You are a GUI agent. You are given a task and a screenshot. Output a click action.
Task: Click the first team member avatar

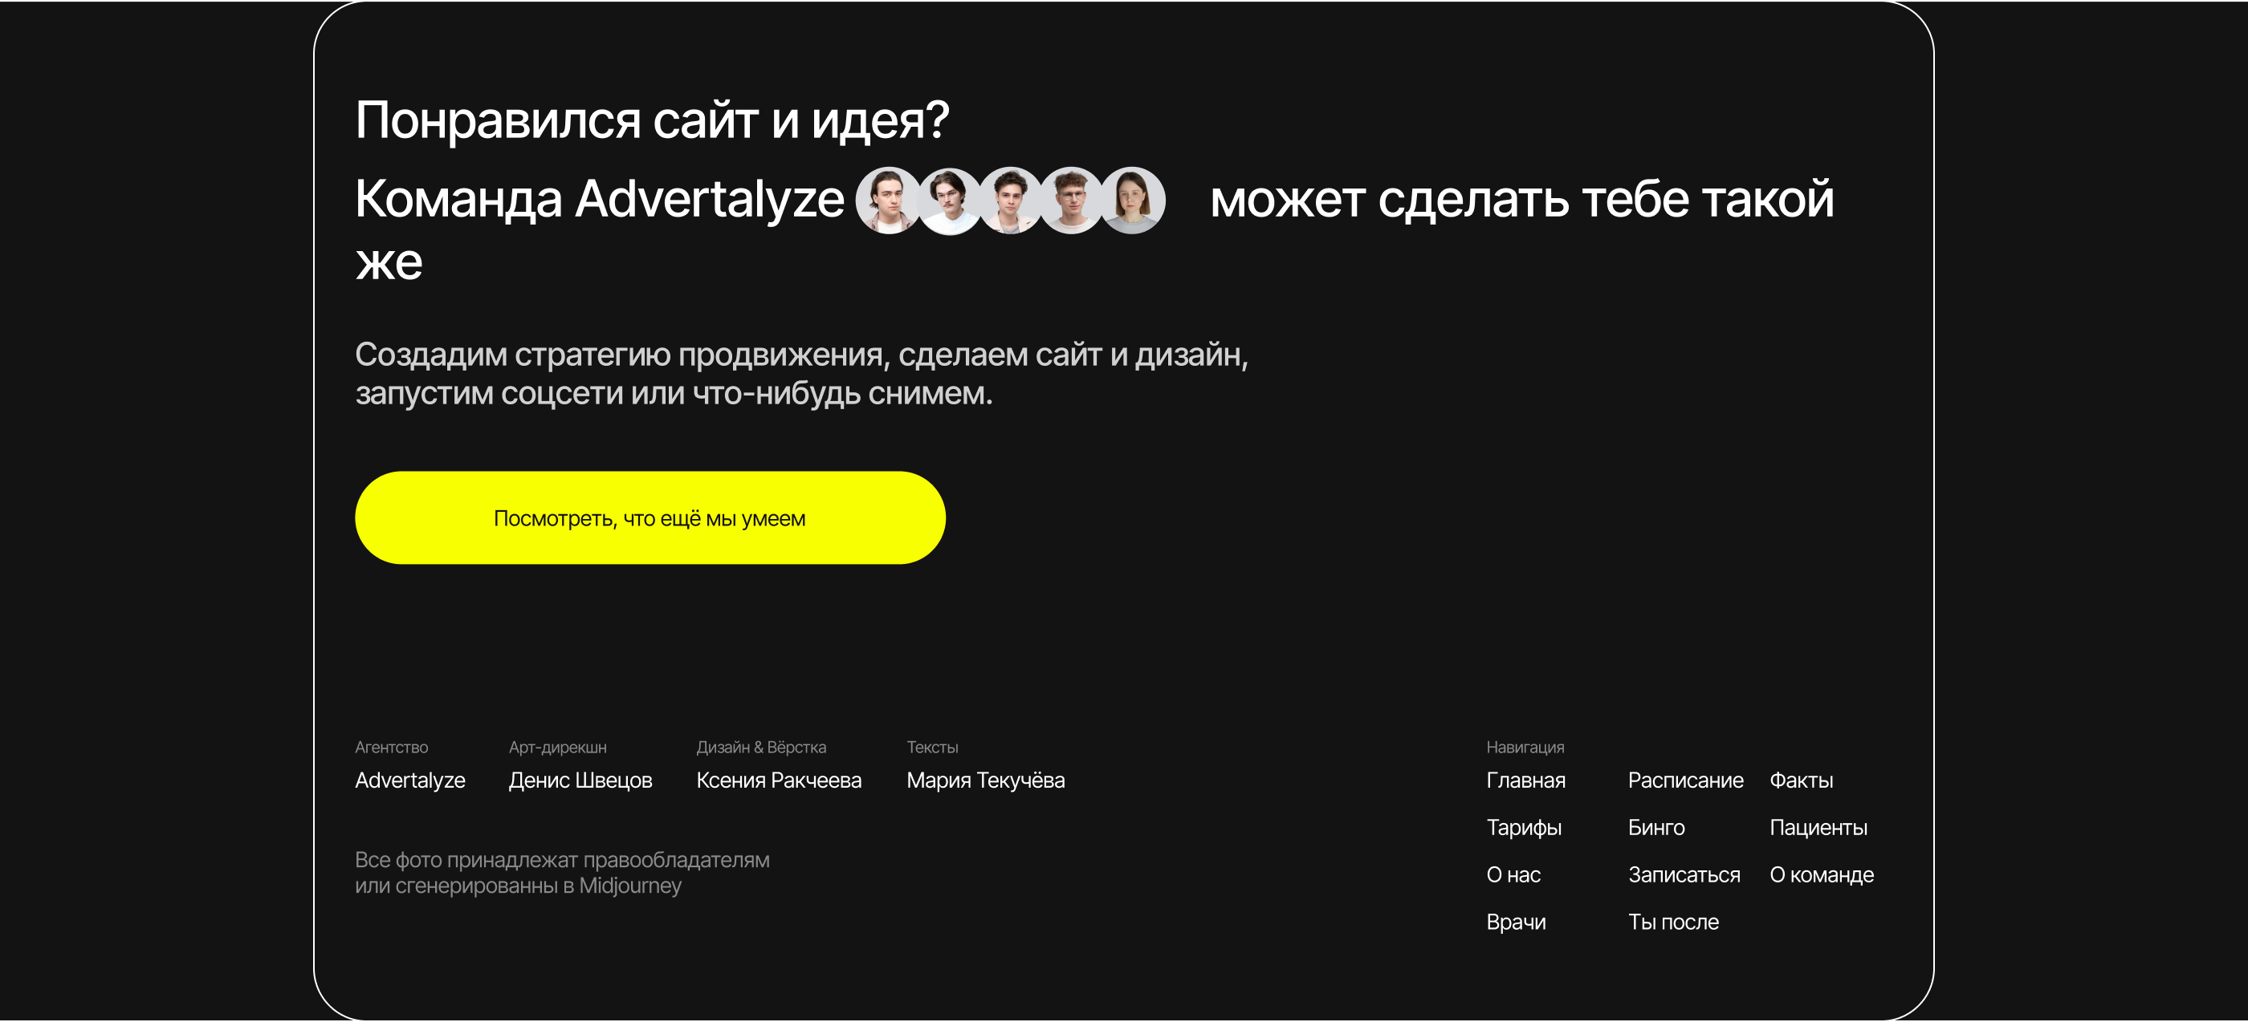[x=886, y=201]
